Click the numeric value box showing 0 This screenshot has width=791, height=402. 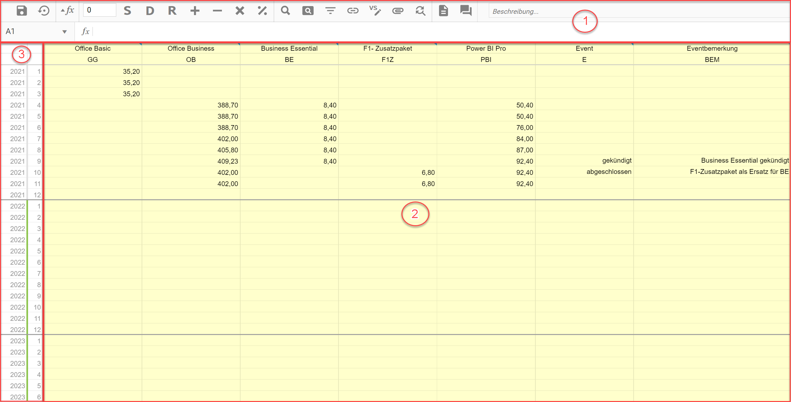(x=99, y=10)
